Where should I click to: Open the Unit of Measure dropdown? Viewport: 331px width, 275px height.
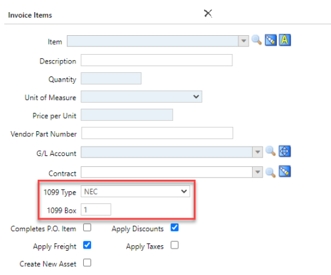141,97
